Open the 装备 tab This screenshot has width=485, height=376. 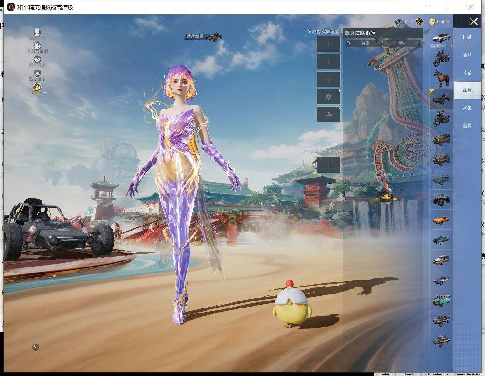click(467, 73)
